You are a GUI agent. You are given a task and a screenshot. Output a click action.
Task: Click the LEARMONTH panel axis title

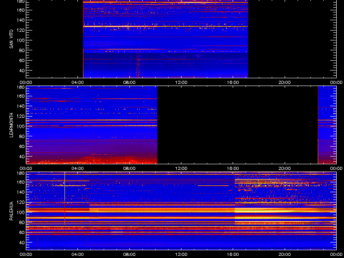click(x=11, y=125)
